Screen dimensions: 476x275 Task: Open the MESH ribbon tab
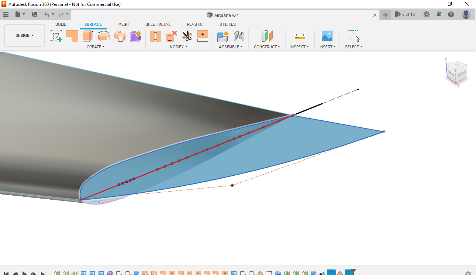[x=124, y=24]
